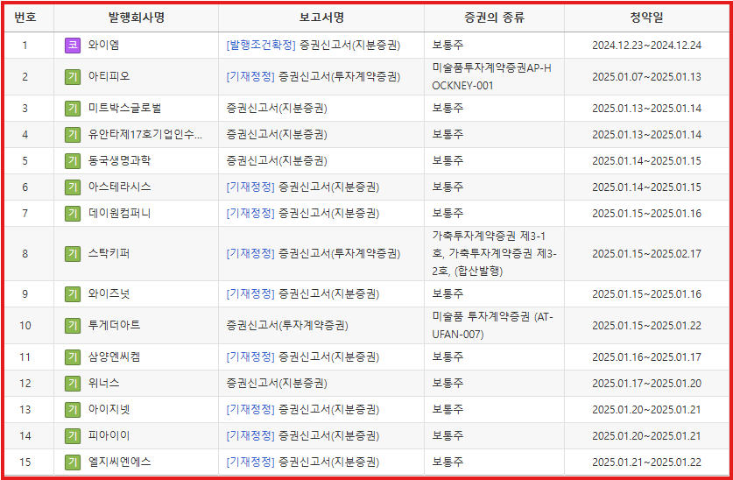Screen dimensions: 733x480
Task: Open the 아이지넷 company name
Action: point(109,409)
